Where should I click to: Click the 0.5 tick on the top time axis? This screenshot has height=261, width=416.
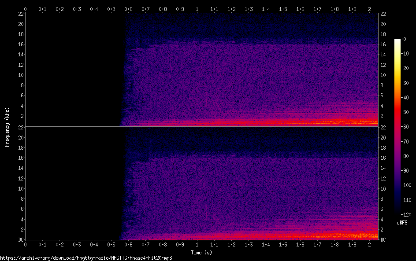[111, 8]
